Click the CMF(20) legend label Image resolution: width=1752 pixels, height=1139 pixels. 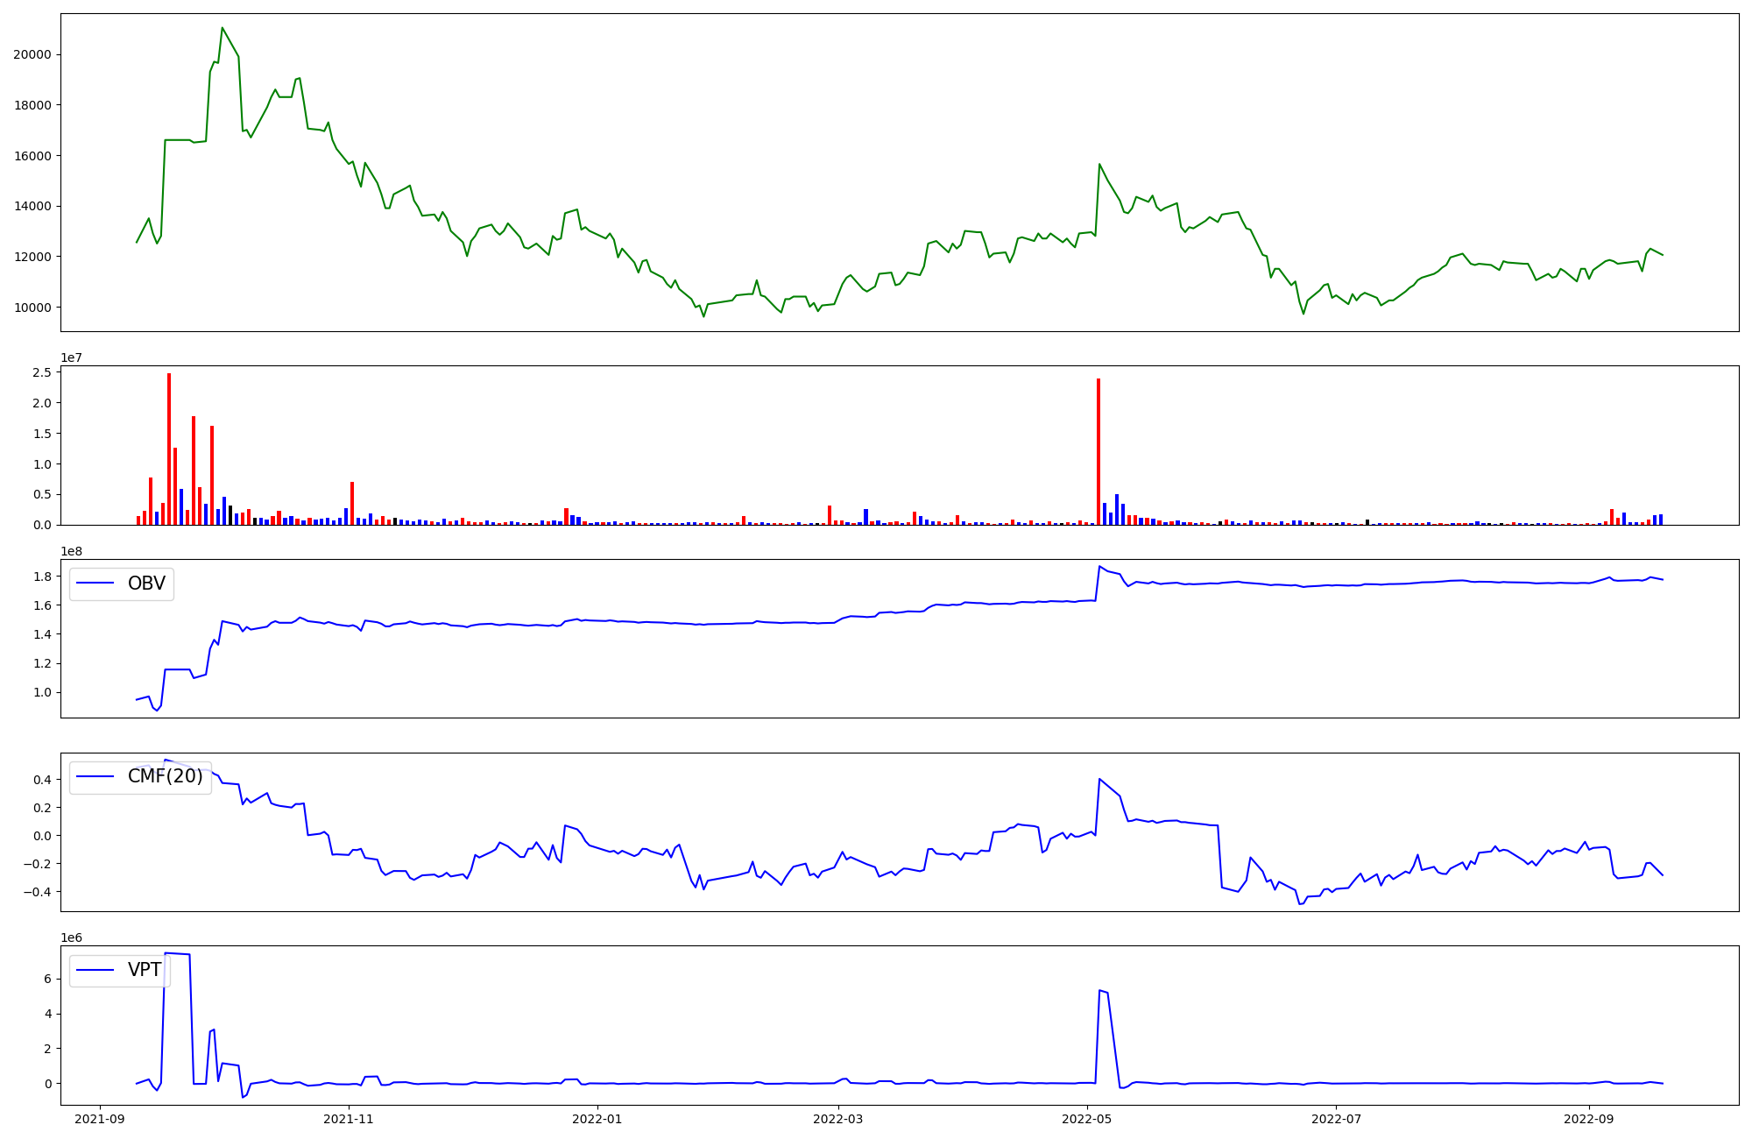click(165, 777)
